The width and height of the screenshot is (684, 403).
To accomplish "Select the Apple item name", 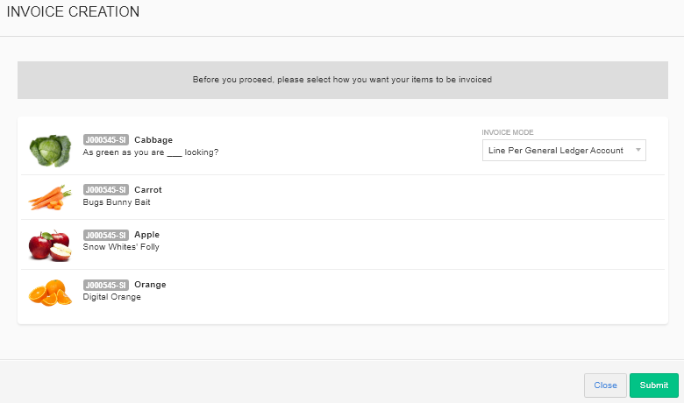I will pos(146,235).
